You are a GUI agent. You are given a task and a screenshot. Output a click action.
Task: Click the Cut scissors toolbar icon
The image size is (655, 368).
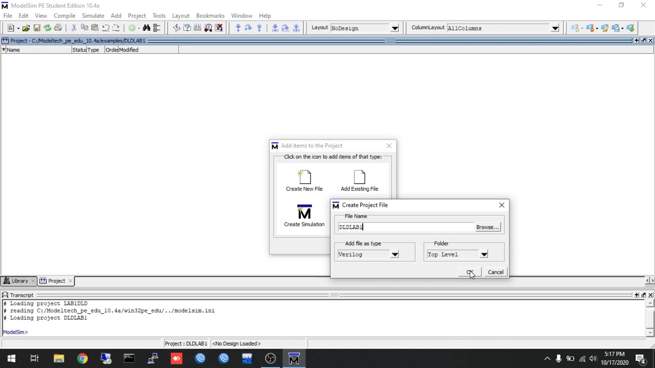[74, 28]
